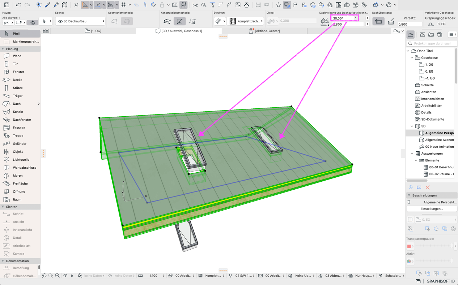Select the Geländer railing tool
Image resolution: width=458 pixels, height=285 pixels.
click(x=20, y=144)
